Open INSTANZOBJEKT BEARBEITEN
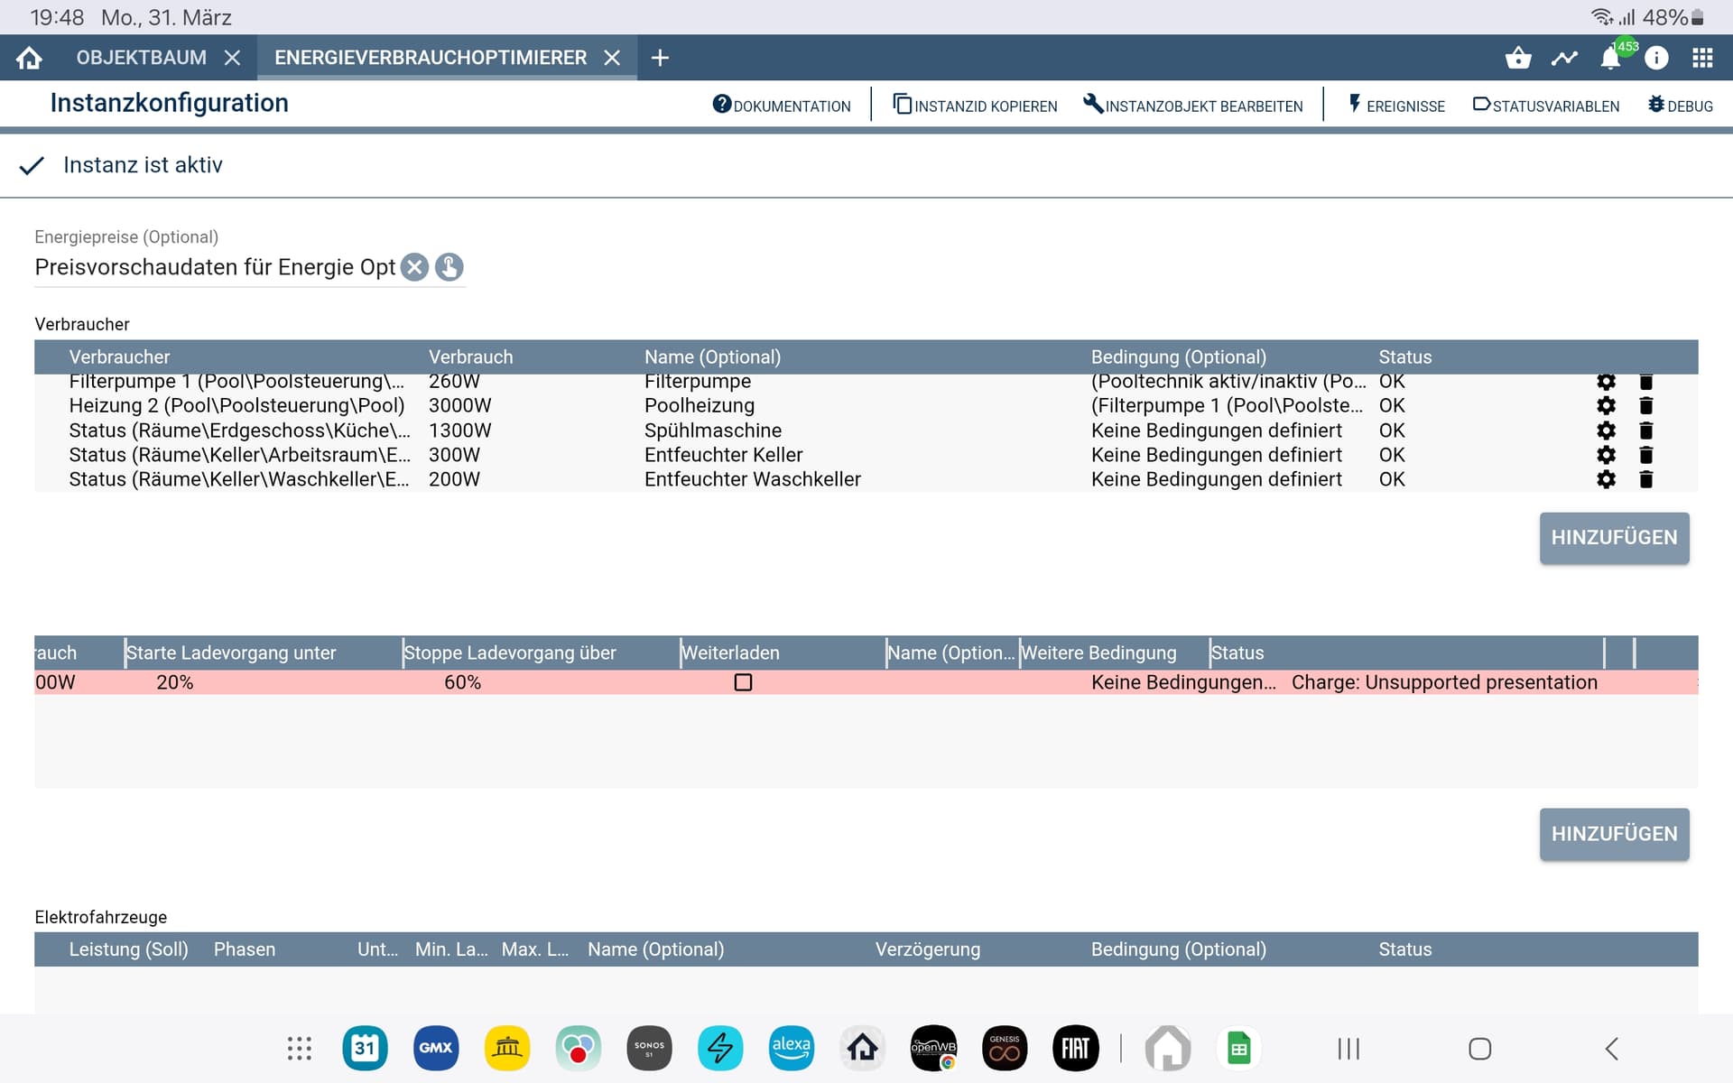 point(1192,106)
